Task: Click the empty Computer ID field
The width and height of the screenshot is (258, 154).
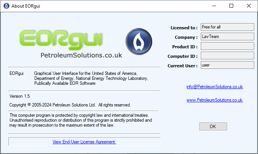Action: pyautogui.click(x=228, y=56)
